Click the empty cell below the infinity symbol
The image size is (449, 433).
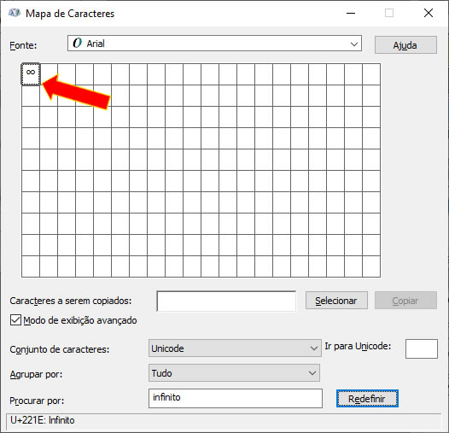tap(31, 96)
